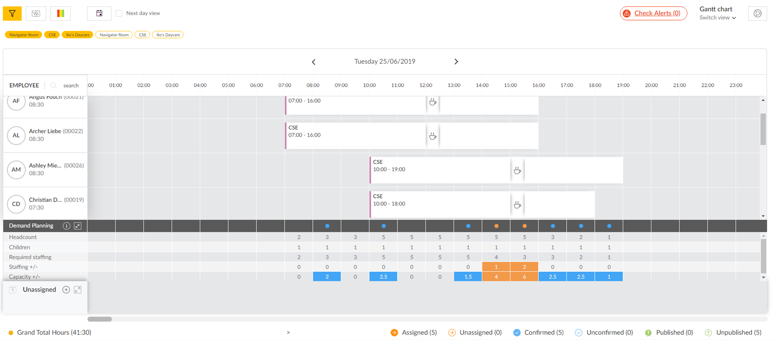
Task: Go to the next day arrow
Action: [456, 62]
